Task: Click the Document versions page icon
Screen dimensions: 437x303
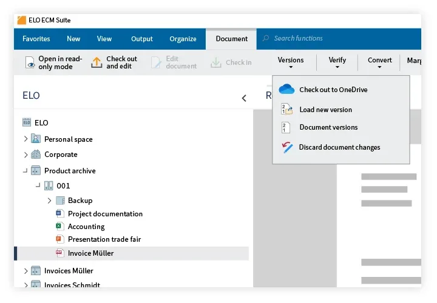Action: [286, 128]
